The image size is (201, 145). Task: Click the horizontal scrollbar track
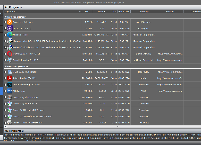point(104,126)
